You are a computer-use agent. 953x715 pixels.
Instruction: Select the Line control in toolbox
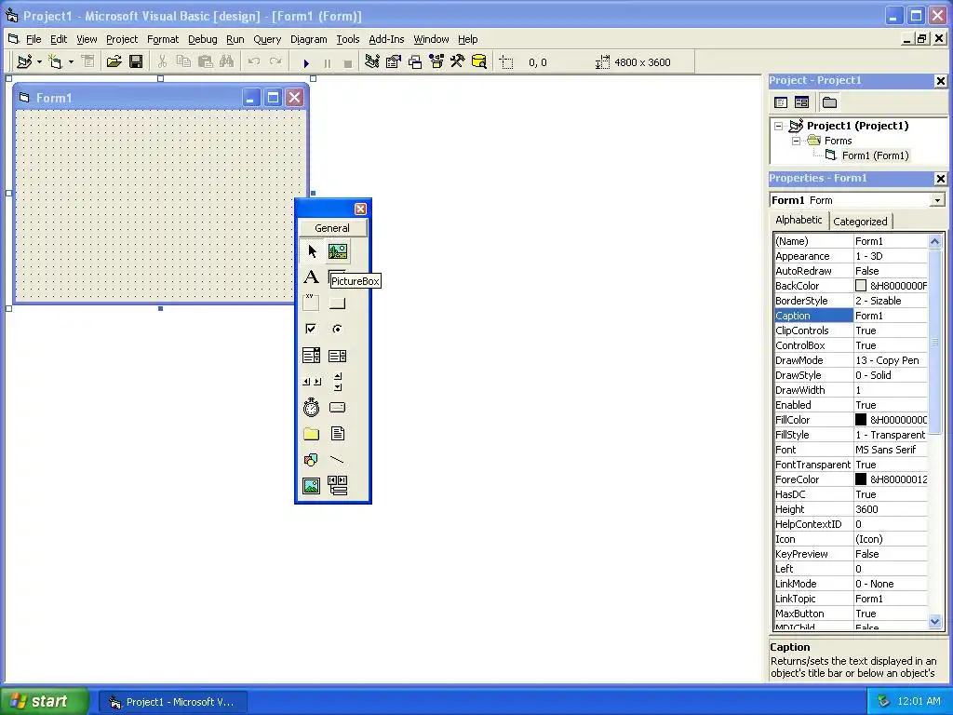pos(337,460)
